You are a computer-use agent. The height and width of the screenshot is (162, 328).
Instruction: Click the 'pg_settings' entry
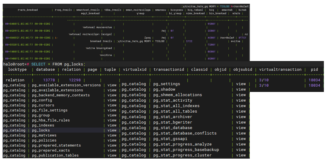tap(167, 84)
